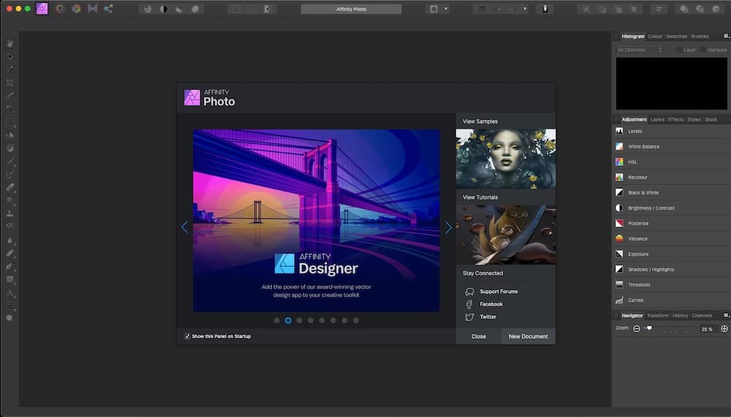
Task: Uncheck Show this Panel on Startup
Action: [187, 336]
